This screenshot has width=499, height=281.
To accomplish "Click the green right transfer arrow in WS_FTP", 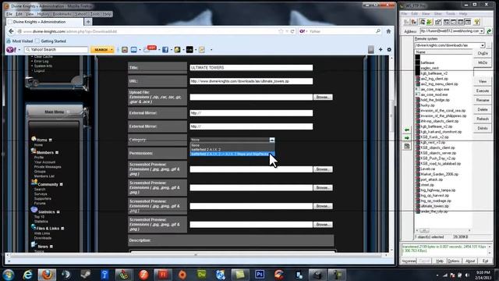I will click(407, 138).
